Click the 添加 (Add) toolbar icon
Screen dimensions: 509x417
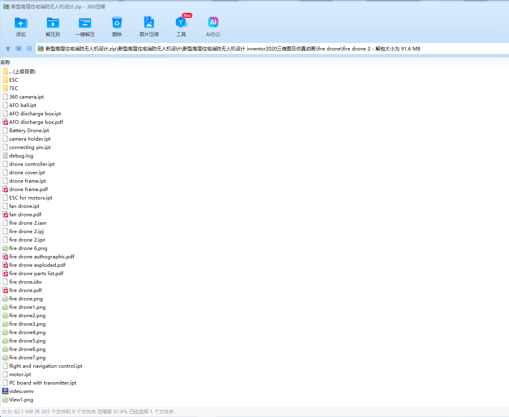click(x=21, y=23)
